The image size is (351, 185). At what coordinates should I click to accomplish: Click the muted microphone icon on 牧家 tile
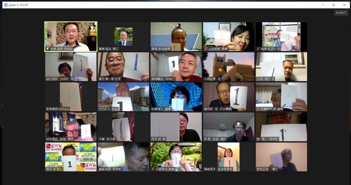(x=258, y=49)
